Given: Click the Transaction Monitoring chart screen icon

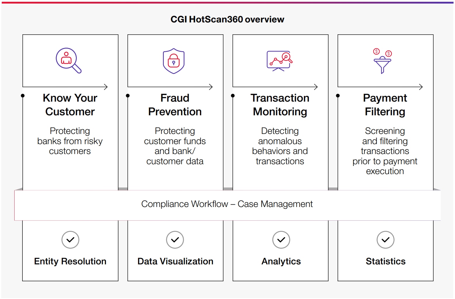Looking at the screenshot, I should click(x=279, y=61).
